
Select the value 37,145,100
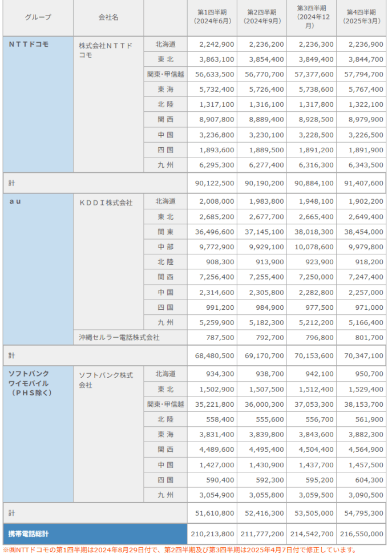click(x=264, y=232)
